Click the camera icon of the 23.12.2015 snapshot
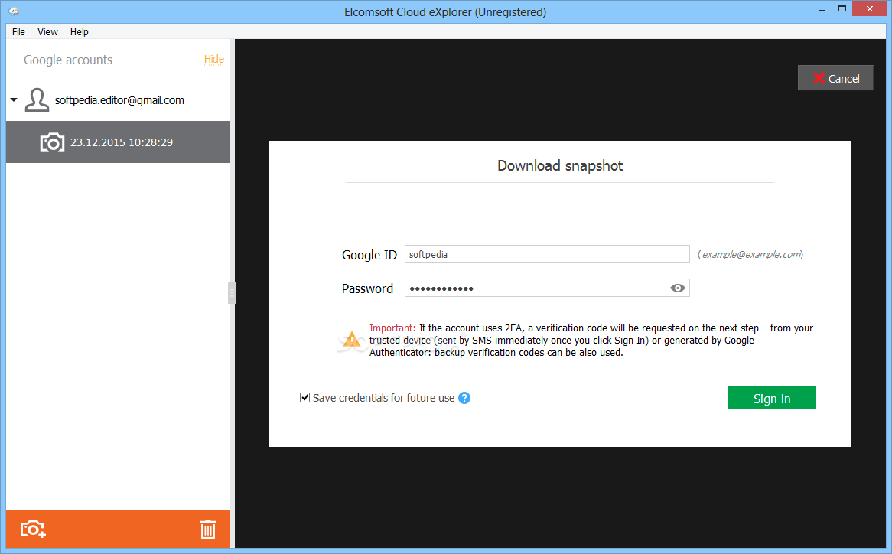892x554 pixels. point(52,142)
